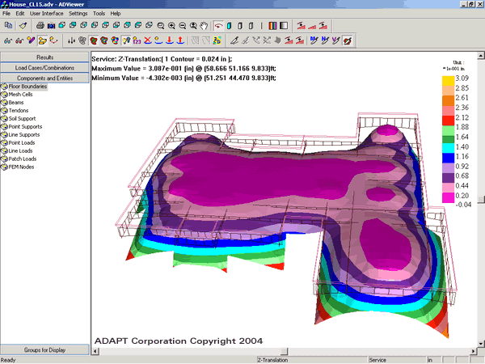This screenshot has height=364, width=485.
Task: Click the first zoom magnifier icon
Action: point(162,26)
